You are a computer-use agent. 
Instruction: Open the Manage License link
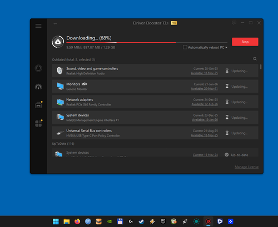(x=246, y=167)
